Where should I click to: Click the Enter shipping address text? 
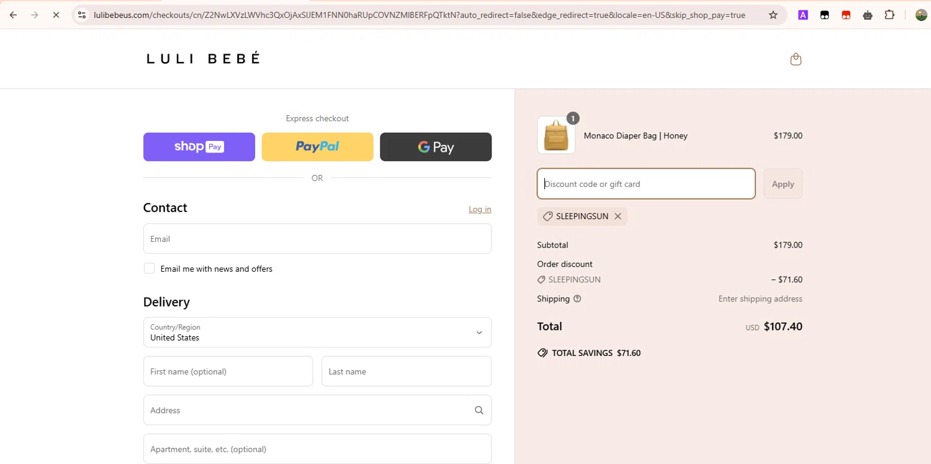pos(760,299)
